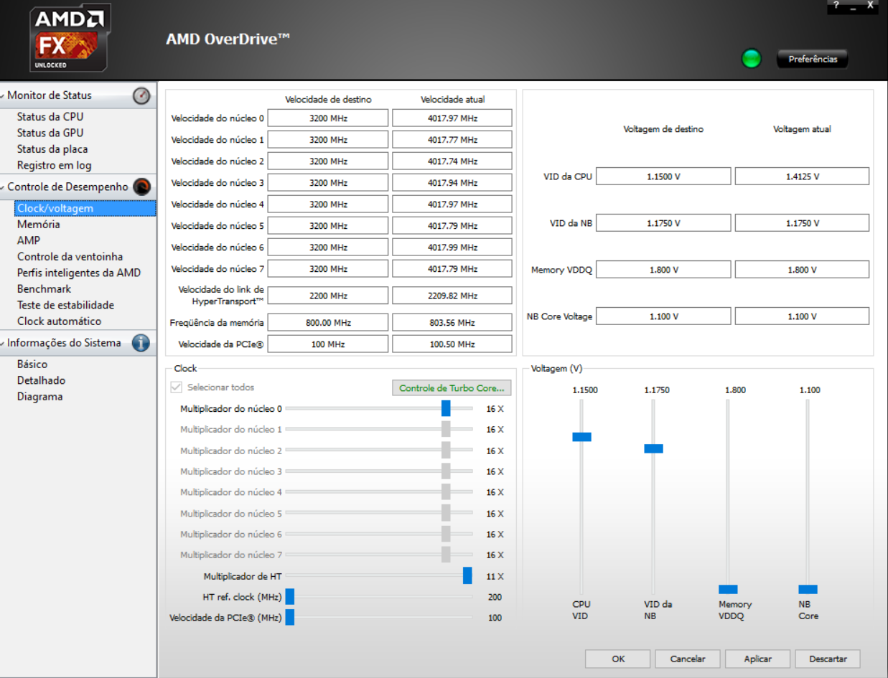Click Freqüência da memória 800.00 MHz field

click(x=328, y=323)
